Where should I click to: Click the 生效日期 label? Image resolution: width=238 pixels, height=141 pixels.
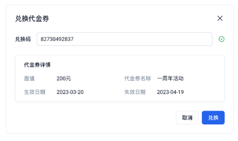34,92
